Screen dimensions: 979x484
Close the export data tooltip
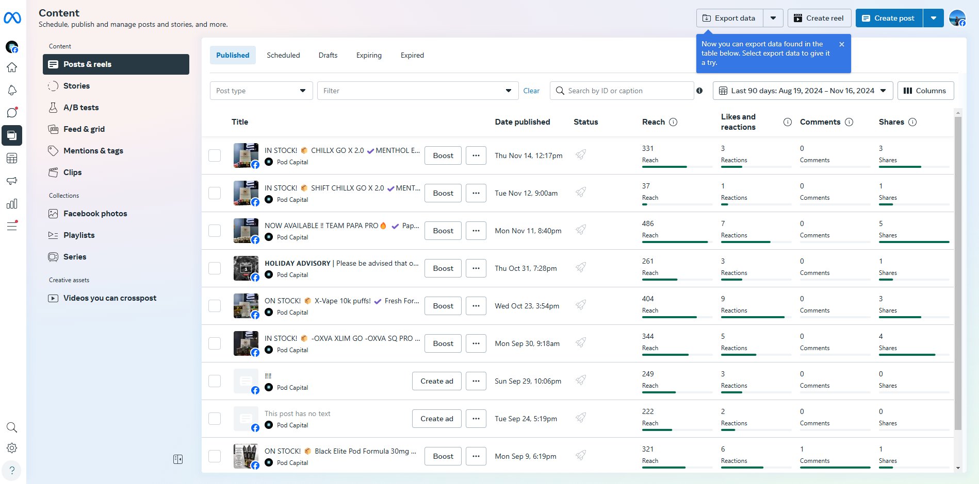tap(842, 44)
